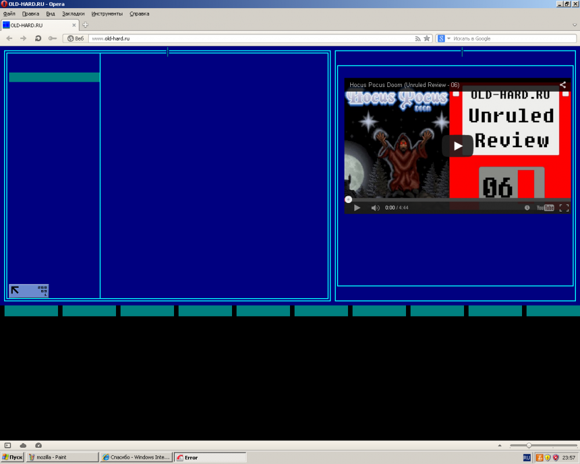Click the Watch Later clock icon

527,208
